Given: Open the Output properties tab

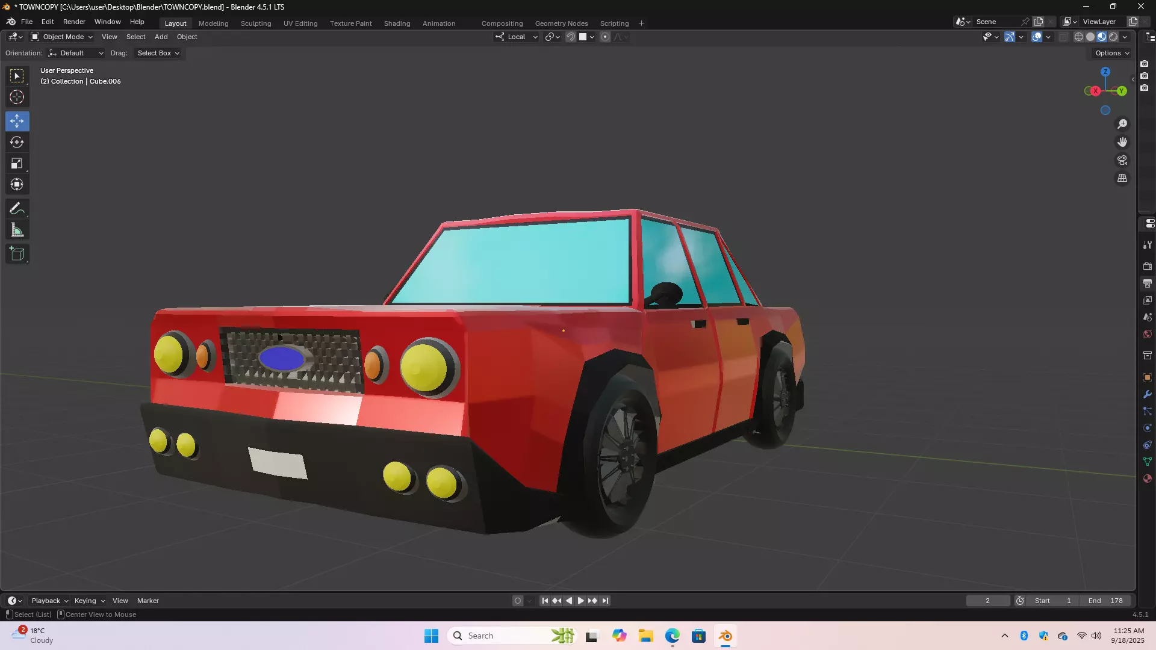Looking at the screenshot, I should (x=1148, y=283).
